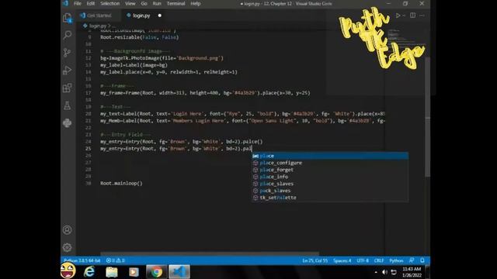Image resolution: width=497 pixels, height=279 pixels.
Task: Click line number 24 in the gutter
Action: [88, 142]
